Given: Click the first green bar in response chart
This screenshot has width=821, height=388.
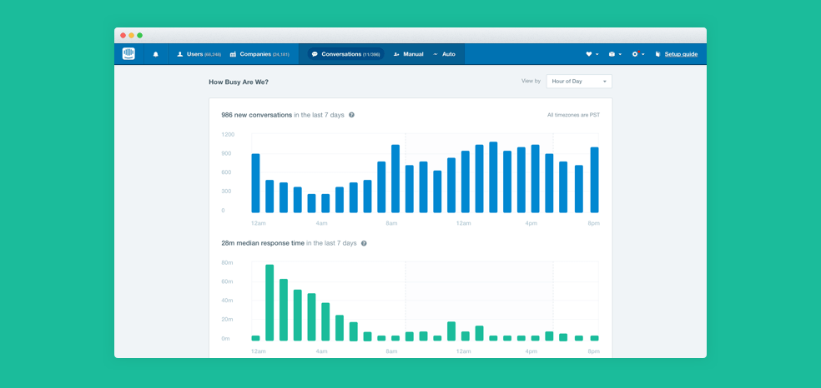Looking at the screenshot, I should pyautogui.click(x=256, y=338).
